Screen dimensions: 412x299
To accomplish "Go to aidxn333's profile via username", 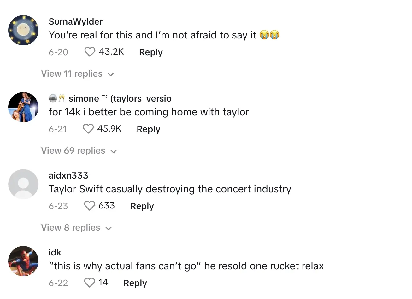I will (68, 175).
